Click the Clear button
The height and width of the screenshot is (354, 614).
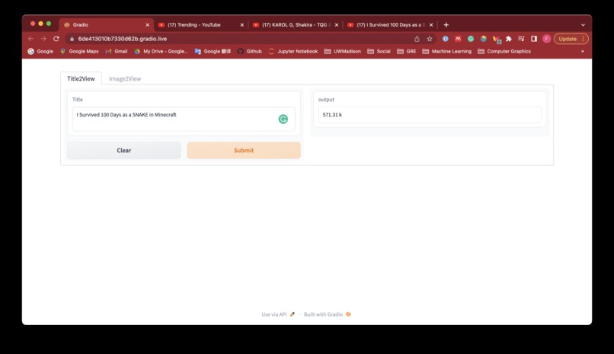tap(123, 150)
